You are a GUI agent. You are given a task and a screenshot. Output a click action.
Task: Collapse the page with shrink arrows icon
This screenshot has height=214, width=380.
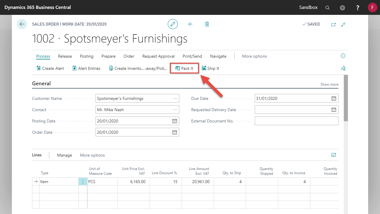343,24
